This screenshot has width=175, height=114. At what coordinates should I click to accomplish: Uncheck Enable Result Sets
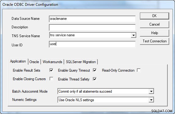click(x=51, y=70)
